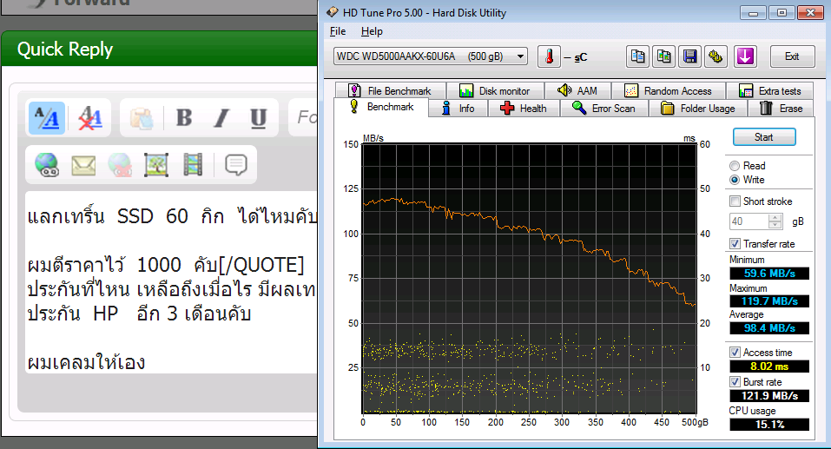Toggle the Burst rate checkbox
Viewport: 831px width, 449px height.
(735, 381)
